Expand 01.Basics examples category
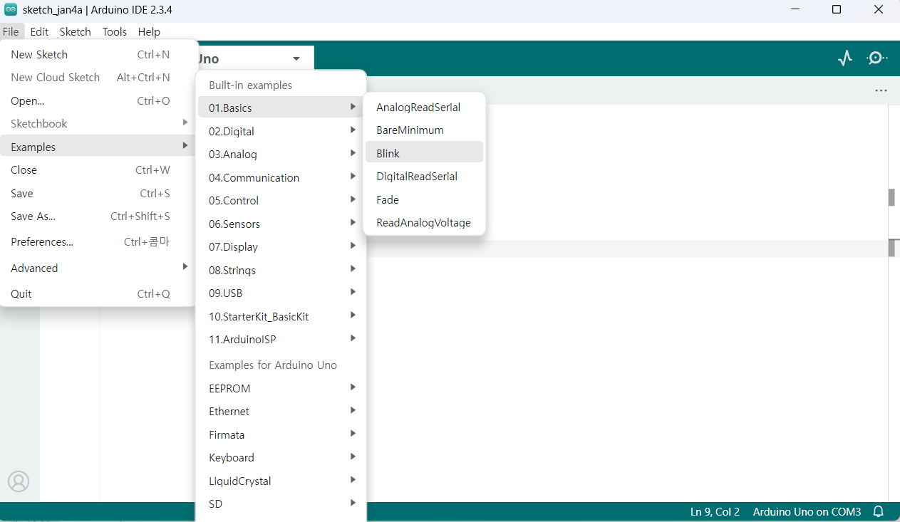The image size is (900, 522). [x=281, y=108]
